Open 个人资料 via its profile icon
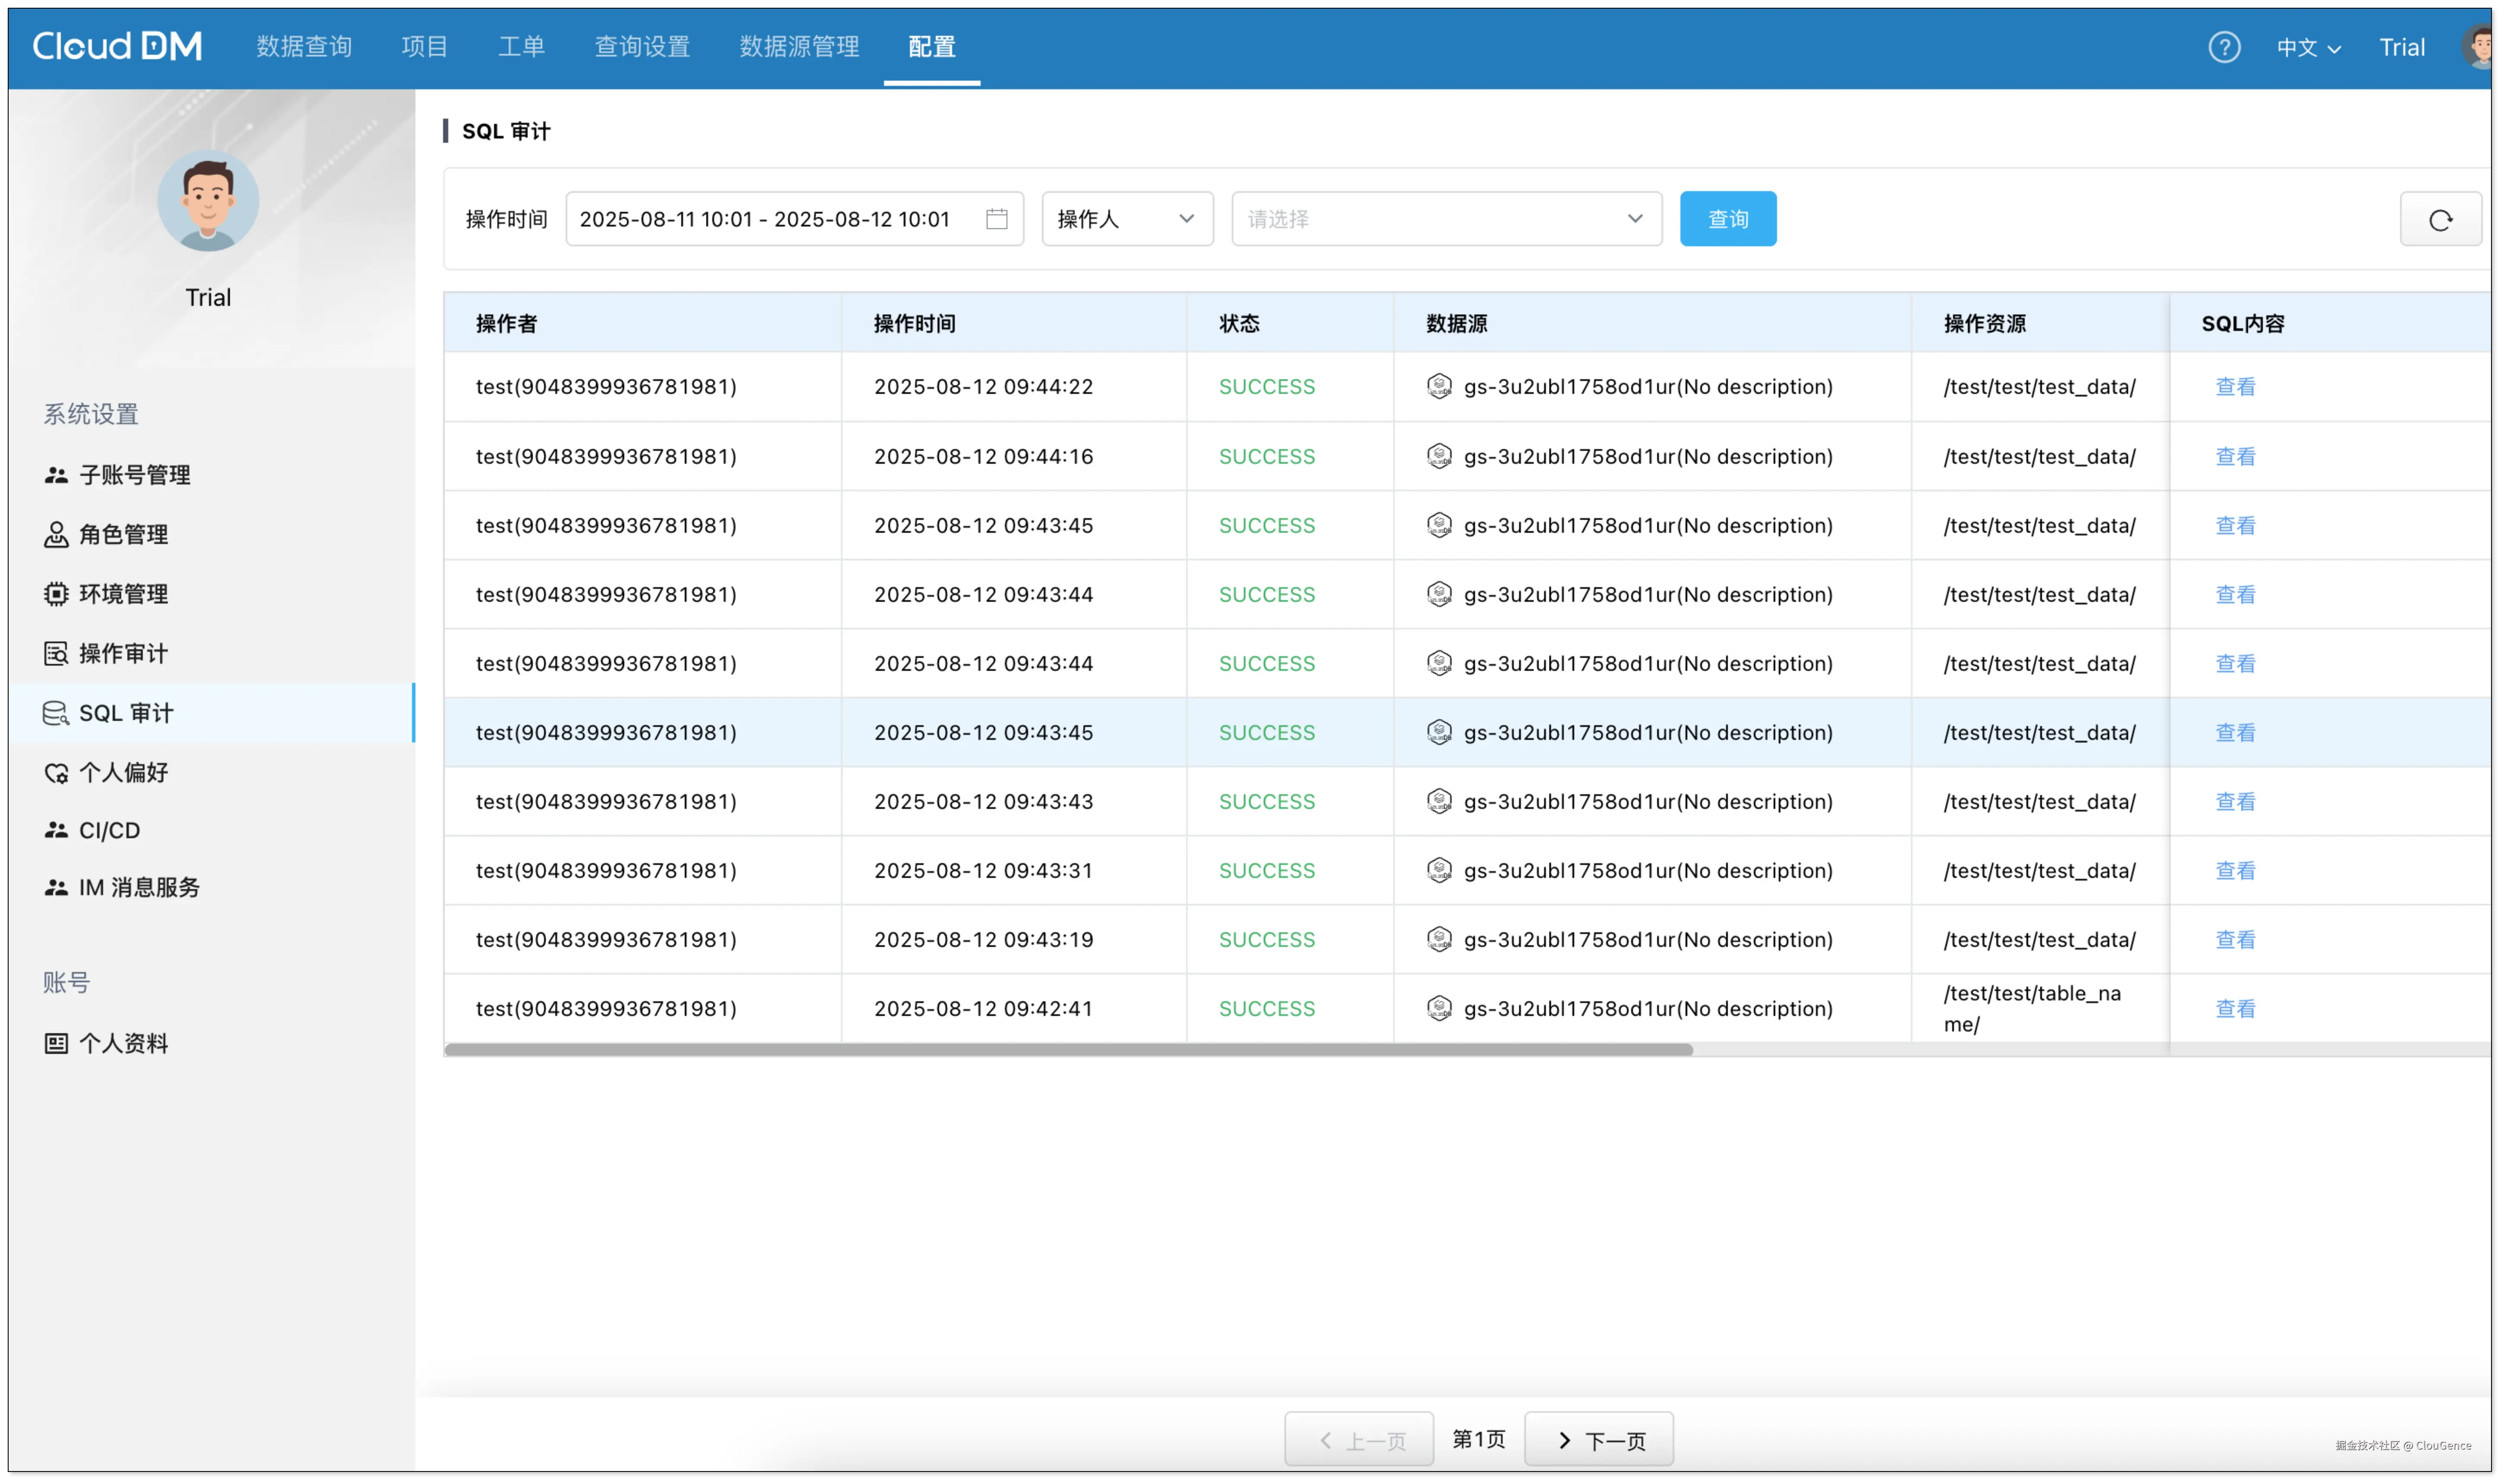Viewport: 2504px width, 1484px height. [56, 1043]
